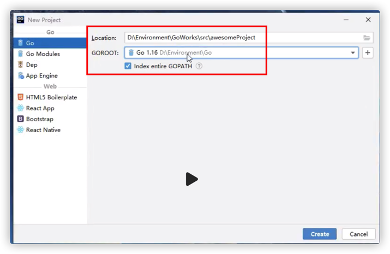Click the Go Modules gopher icon
The height and width of the screenshot is (254, 390).
(20, 54)
